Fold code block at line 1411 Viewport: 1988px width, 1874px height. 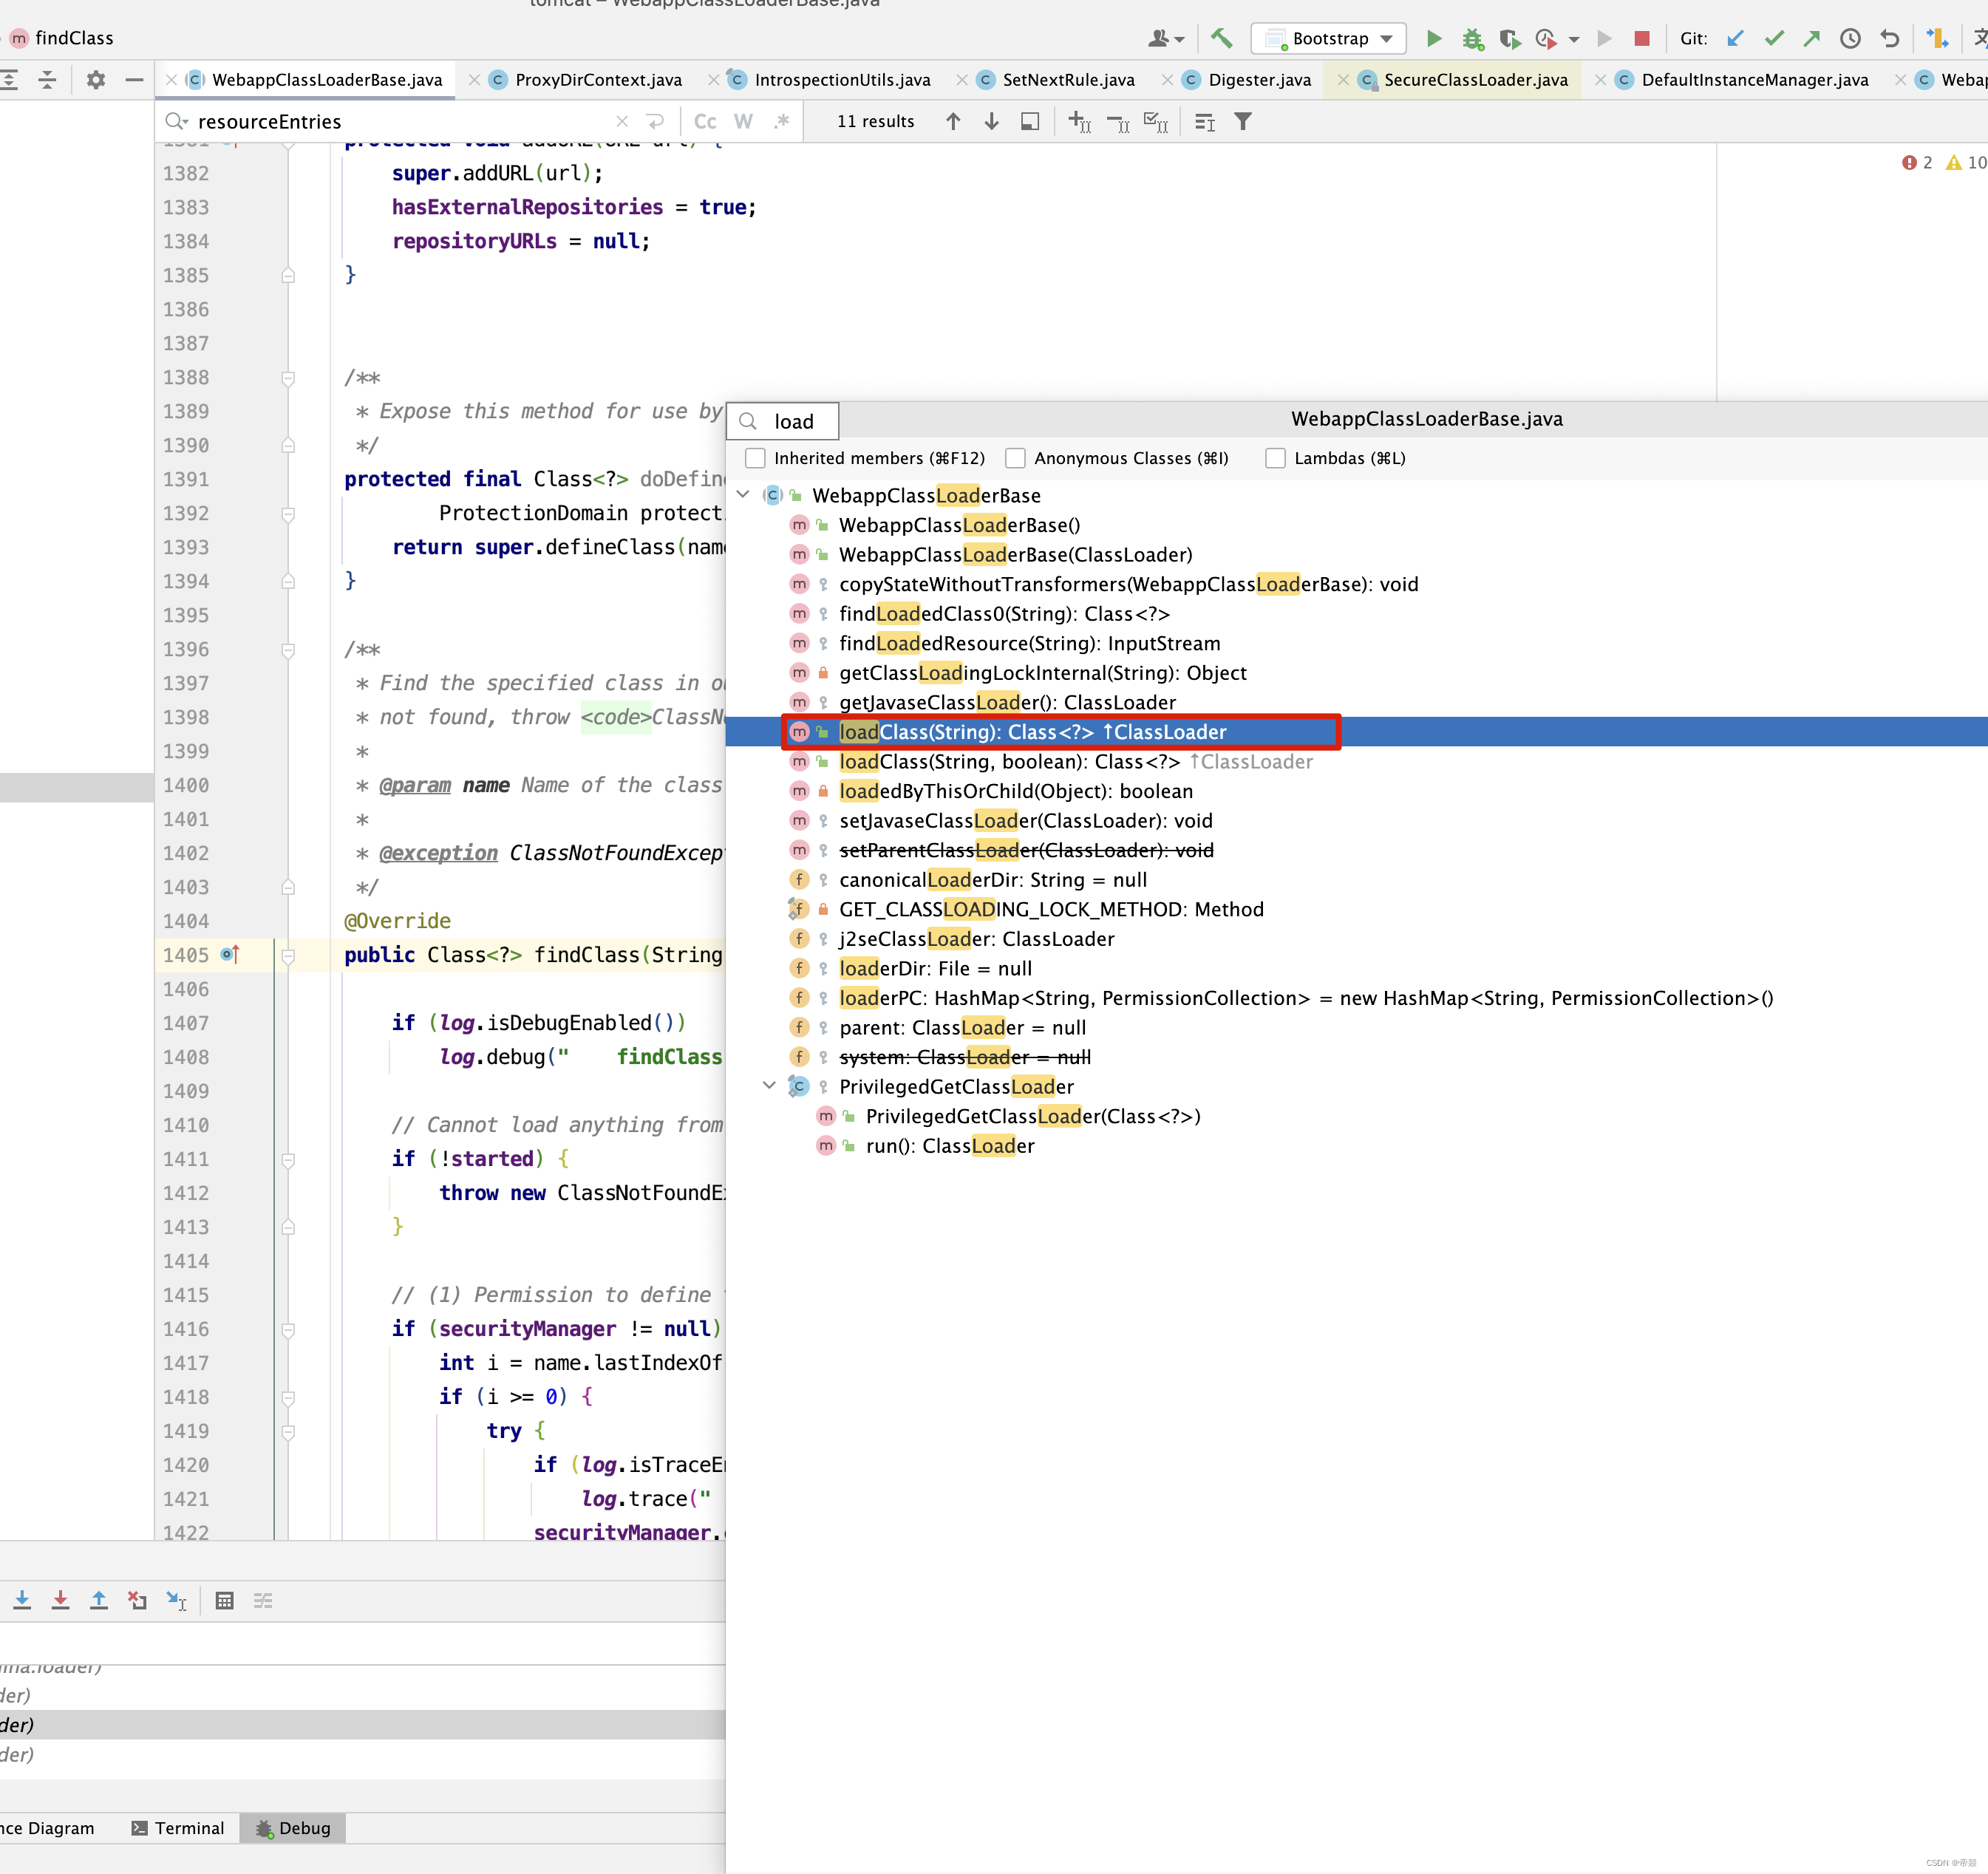point(288,1160)
